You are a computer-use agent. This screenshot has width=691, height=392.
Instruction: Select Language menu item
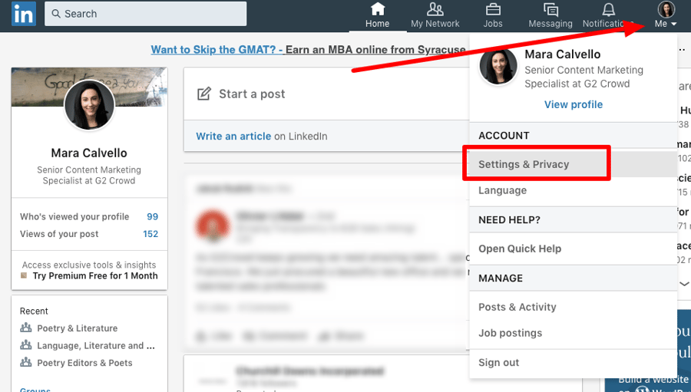coord(574,190)
